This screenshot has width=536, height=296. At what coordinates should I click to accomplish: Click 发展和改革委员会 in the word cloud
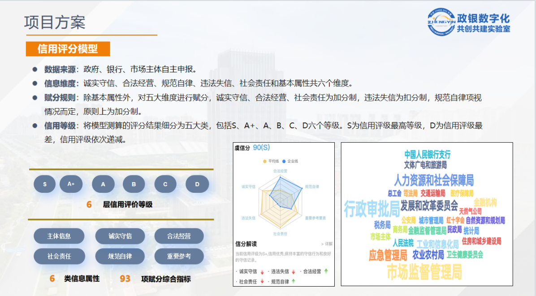pos(429,206)
